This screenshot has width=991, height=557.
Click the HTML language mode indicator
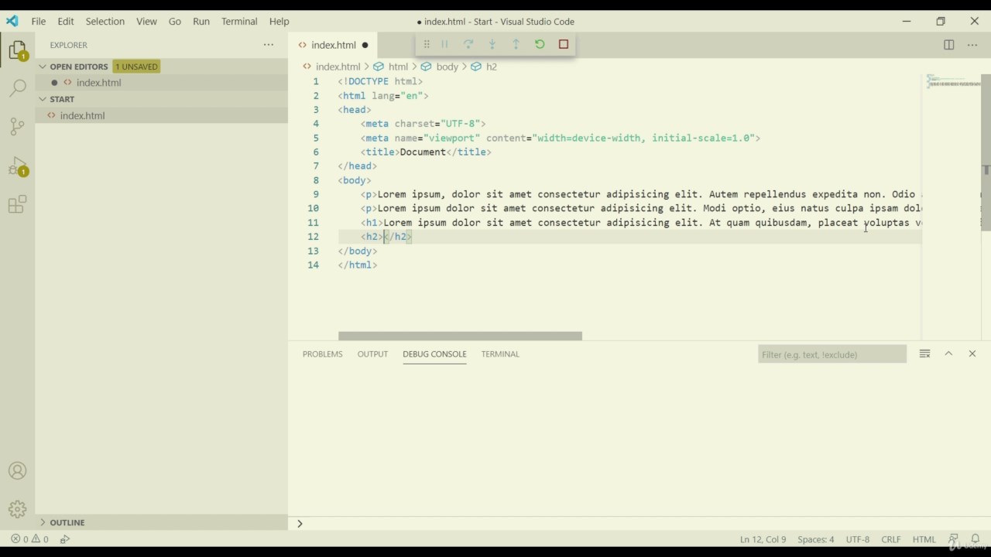tap(924, 539)
